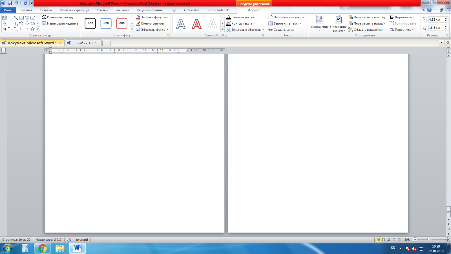451x254 pixels.
Task: Select the arc shape
Action: click(x=10, y=29)
